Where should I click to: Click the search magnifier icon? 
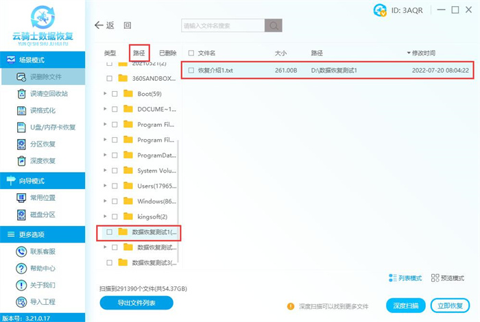pyautogui.click(x=273, y=25)
